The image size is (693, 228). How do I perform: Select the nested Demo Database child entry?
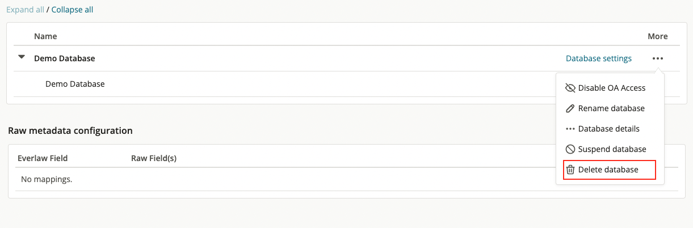pyautogui.click(x=75, y=84)
